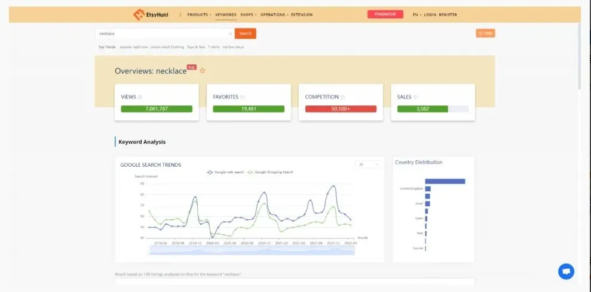The image size is (591, 292).
Task: Open the LOGIN link
Action: point(430,15)
